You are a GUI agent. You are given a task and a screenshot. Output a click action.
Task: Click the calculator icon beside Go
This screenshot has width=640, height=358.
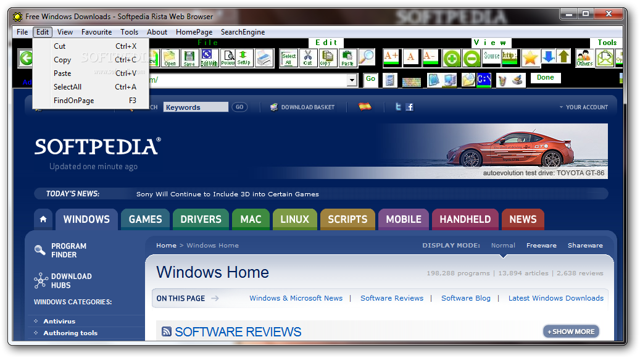tap(390, 80)
